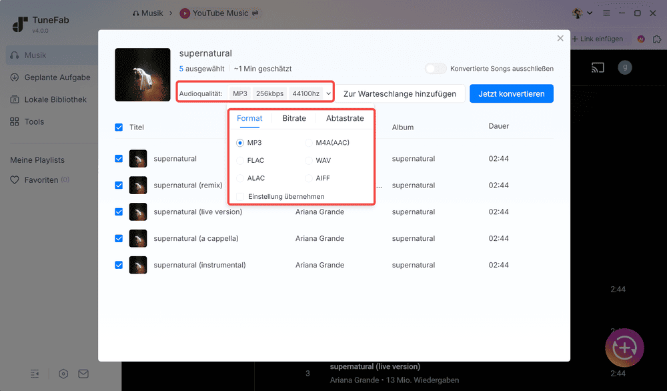The width and height of the screenshot is (667, 391).
Task: Open the feedback mail envelope icon
Action: (83, 374)
